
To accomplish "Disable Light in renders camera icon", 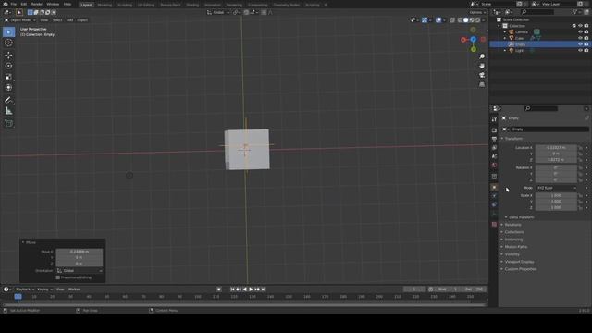I will pos(586,50).
